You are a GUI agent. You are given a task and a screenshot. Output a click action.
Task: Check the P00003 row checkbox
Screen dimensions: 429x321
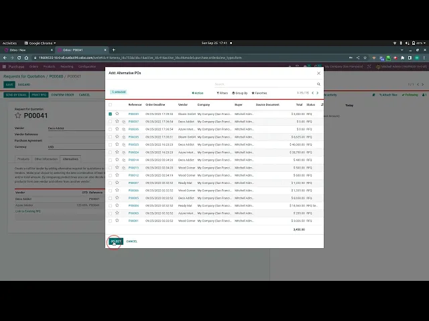click(110, 213)
